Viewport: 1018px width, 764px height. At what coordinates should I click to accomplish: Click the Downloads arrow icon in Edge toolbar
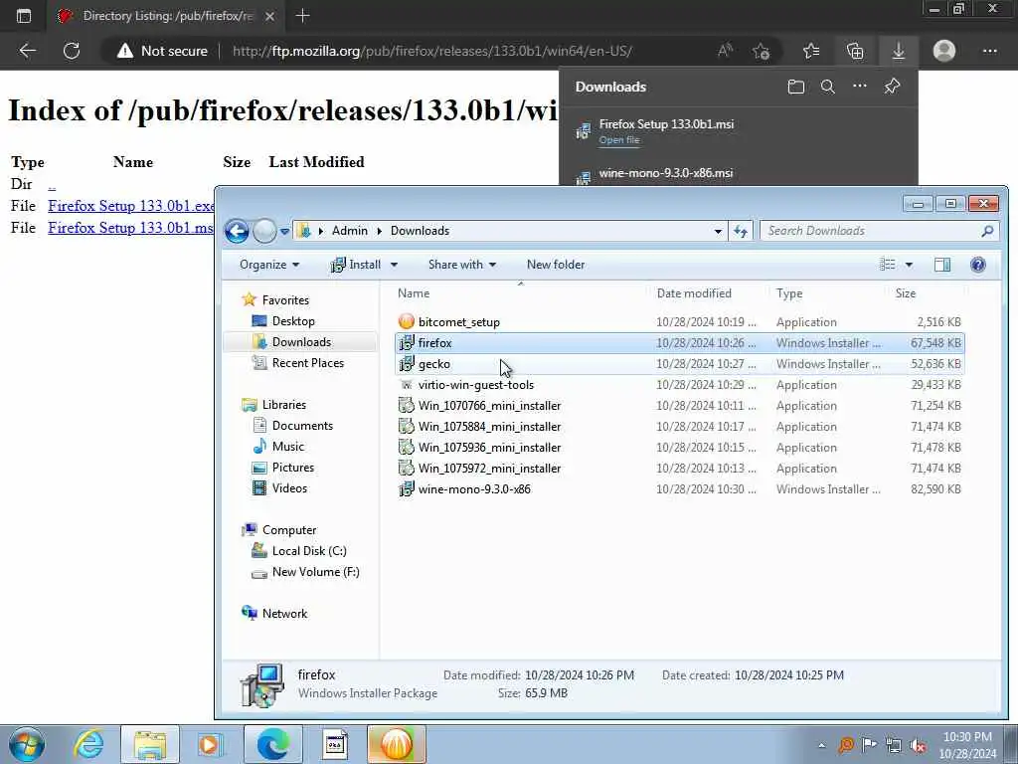click(899, 51)
